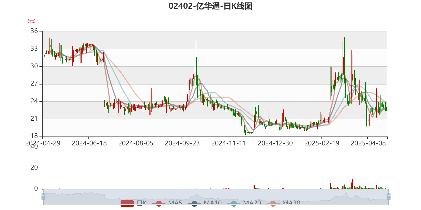Select the 2025-02-19 date on x-axis
The height and width of the screenshot is (210, 421).
(322, 143)
